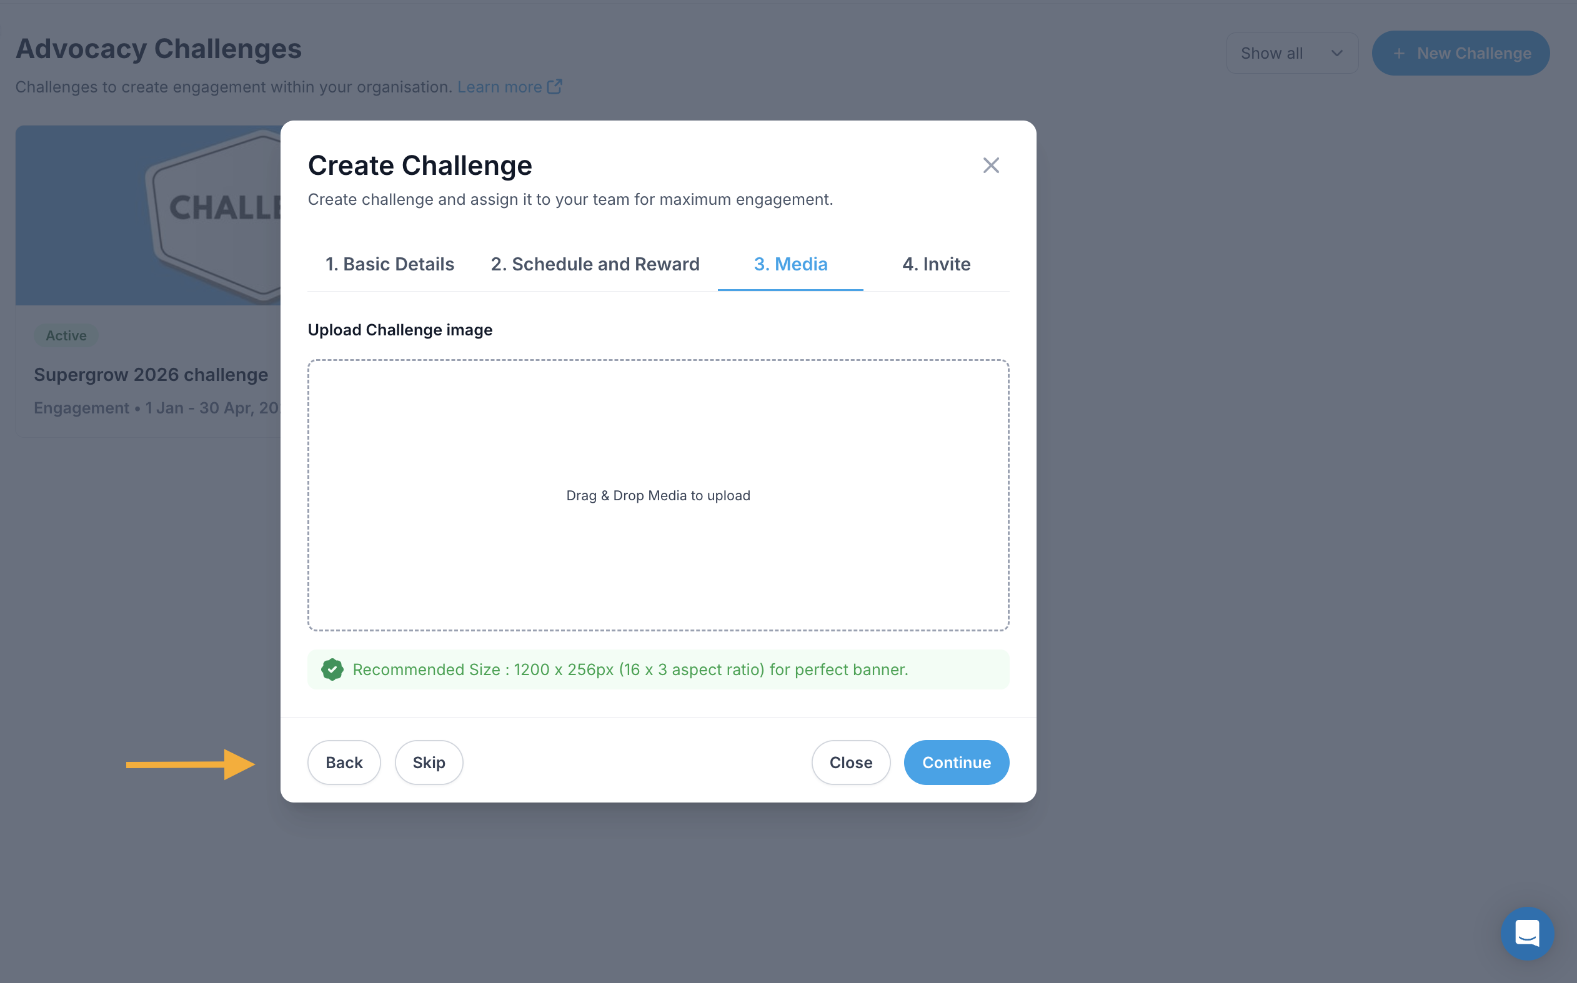
Task: Go to the 4. Invite tab
Action: coord(936,264)
